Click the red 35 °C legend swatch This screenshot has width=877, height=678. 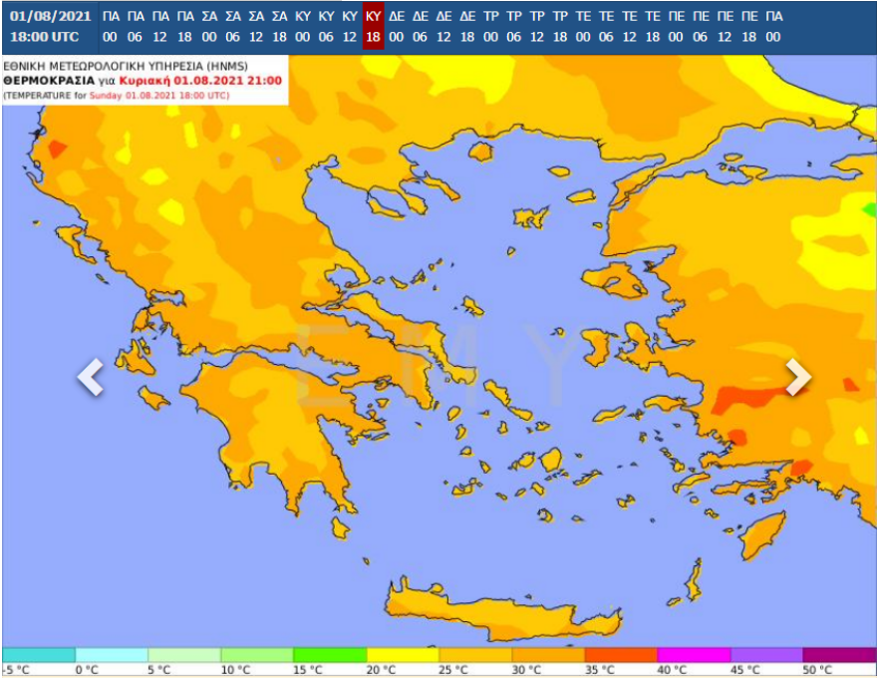[x=620, y=655]
